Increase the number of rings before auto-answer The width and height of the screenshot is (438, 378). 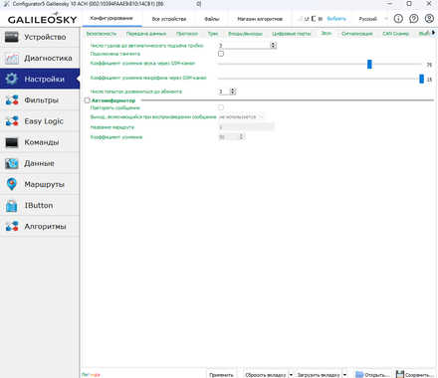[x=273, y=44]
